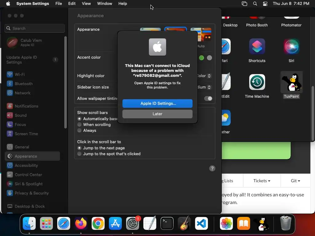Select When scrolling radio button
Viewport: 315px width, 236px height.
[x=79, y=125]
